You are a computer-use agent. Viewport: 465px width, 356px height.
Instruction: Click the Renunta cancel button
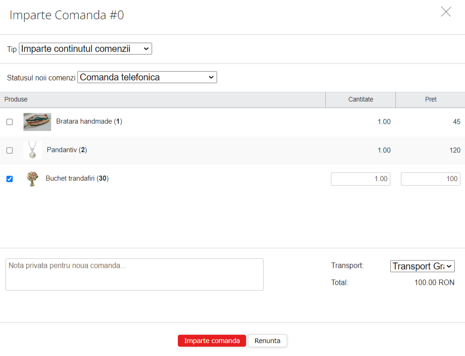[267, 341]
